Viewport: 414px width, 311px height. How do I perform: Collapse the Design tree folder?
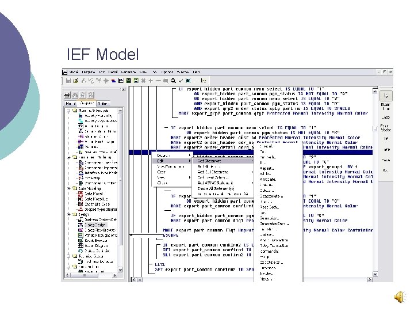click(68, 214)
